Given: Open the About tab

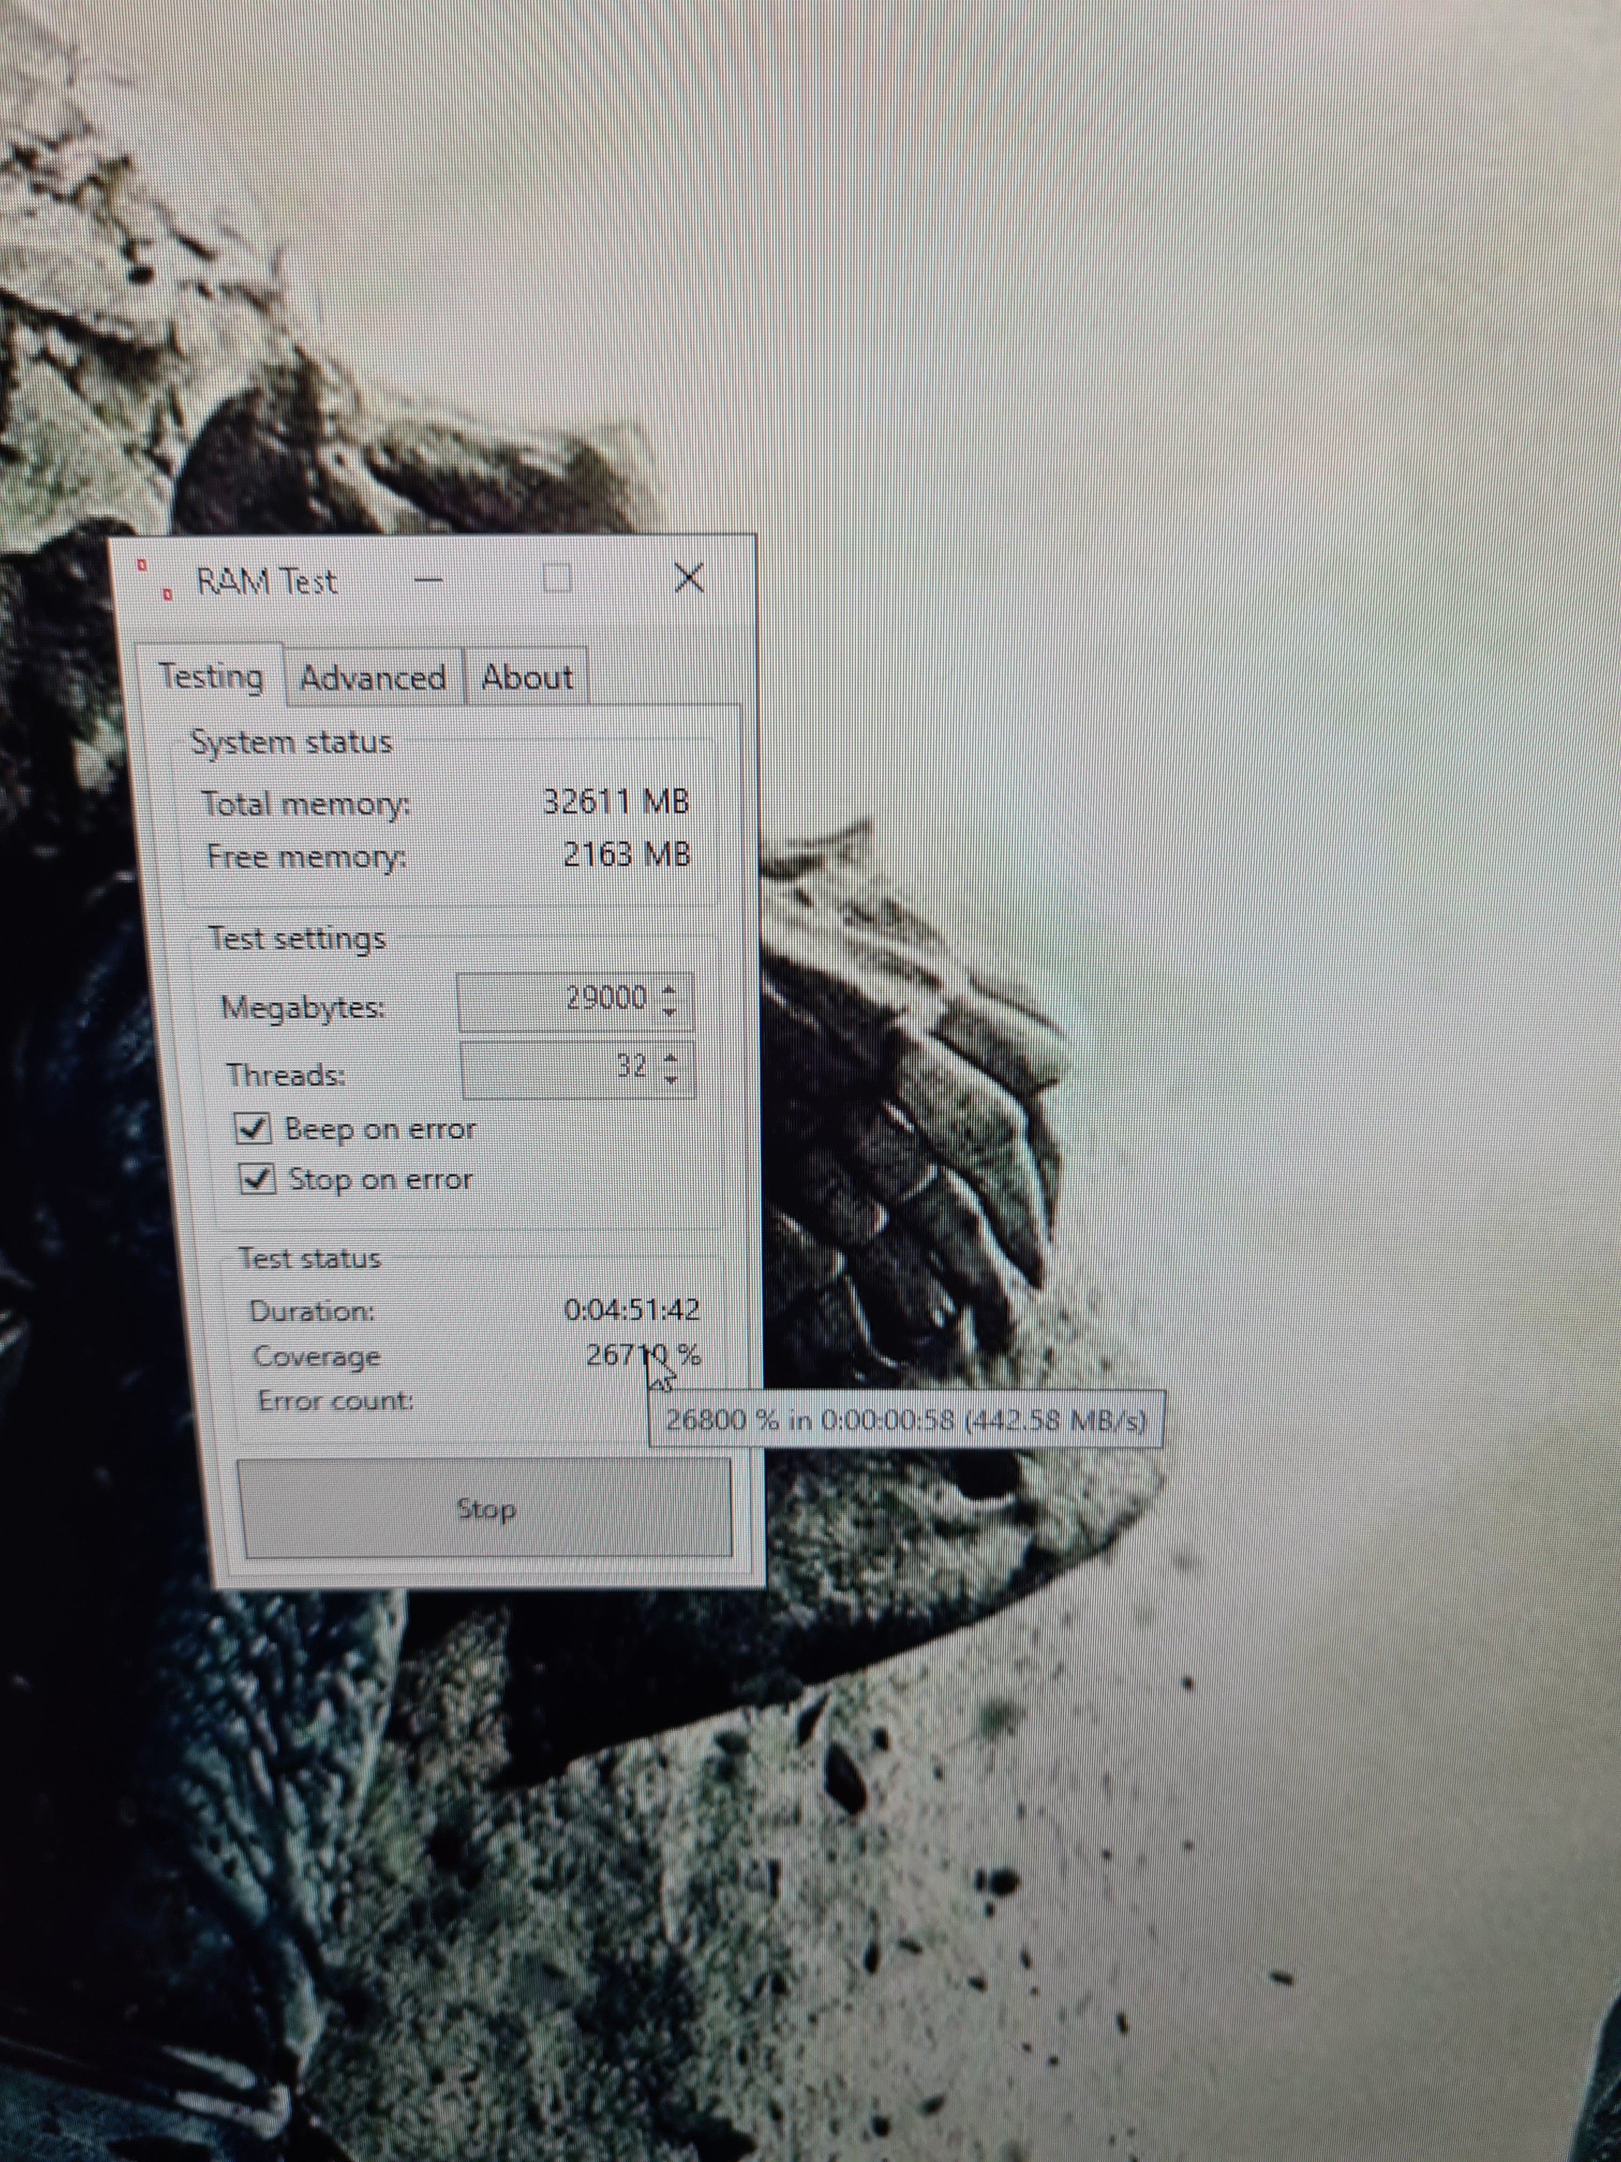Looking at the screenshot, I should (x=526, y=676).
